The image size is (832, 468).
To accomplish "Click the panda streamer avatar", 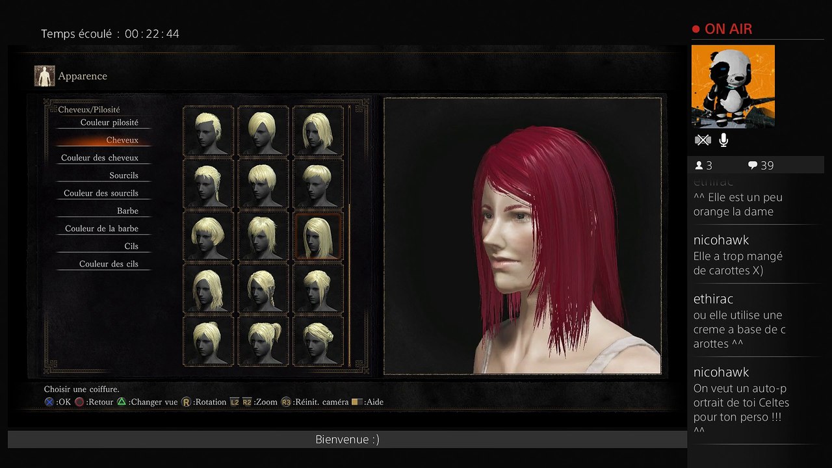I will click(x=733, y=86).
